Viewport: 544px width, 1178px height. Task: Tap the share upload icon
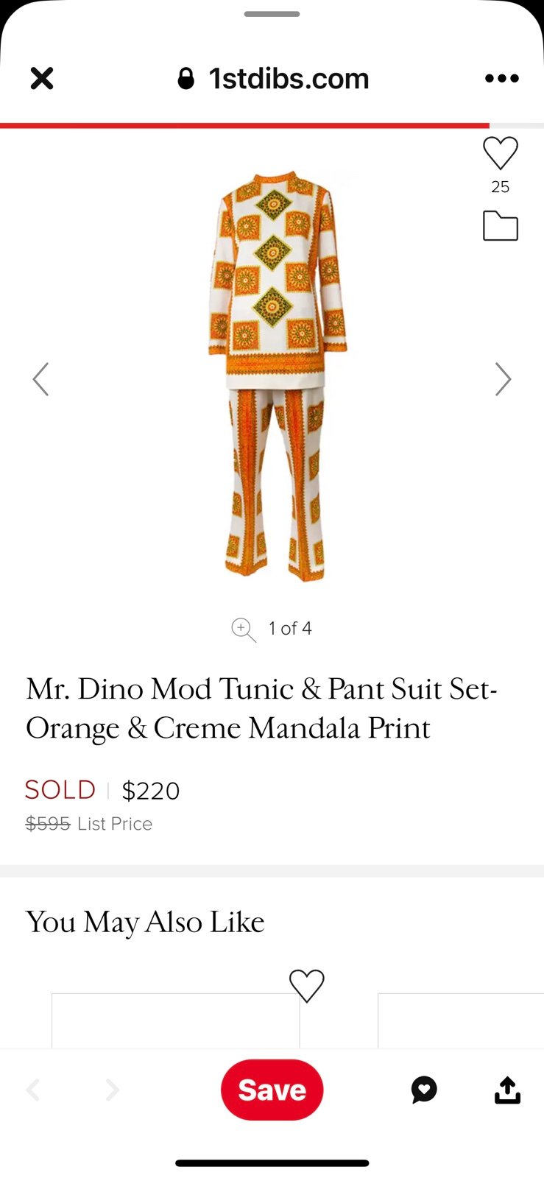507,1090
